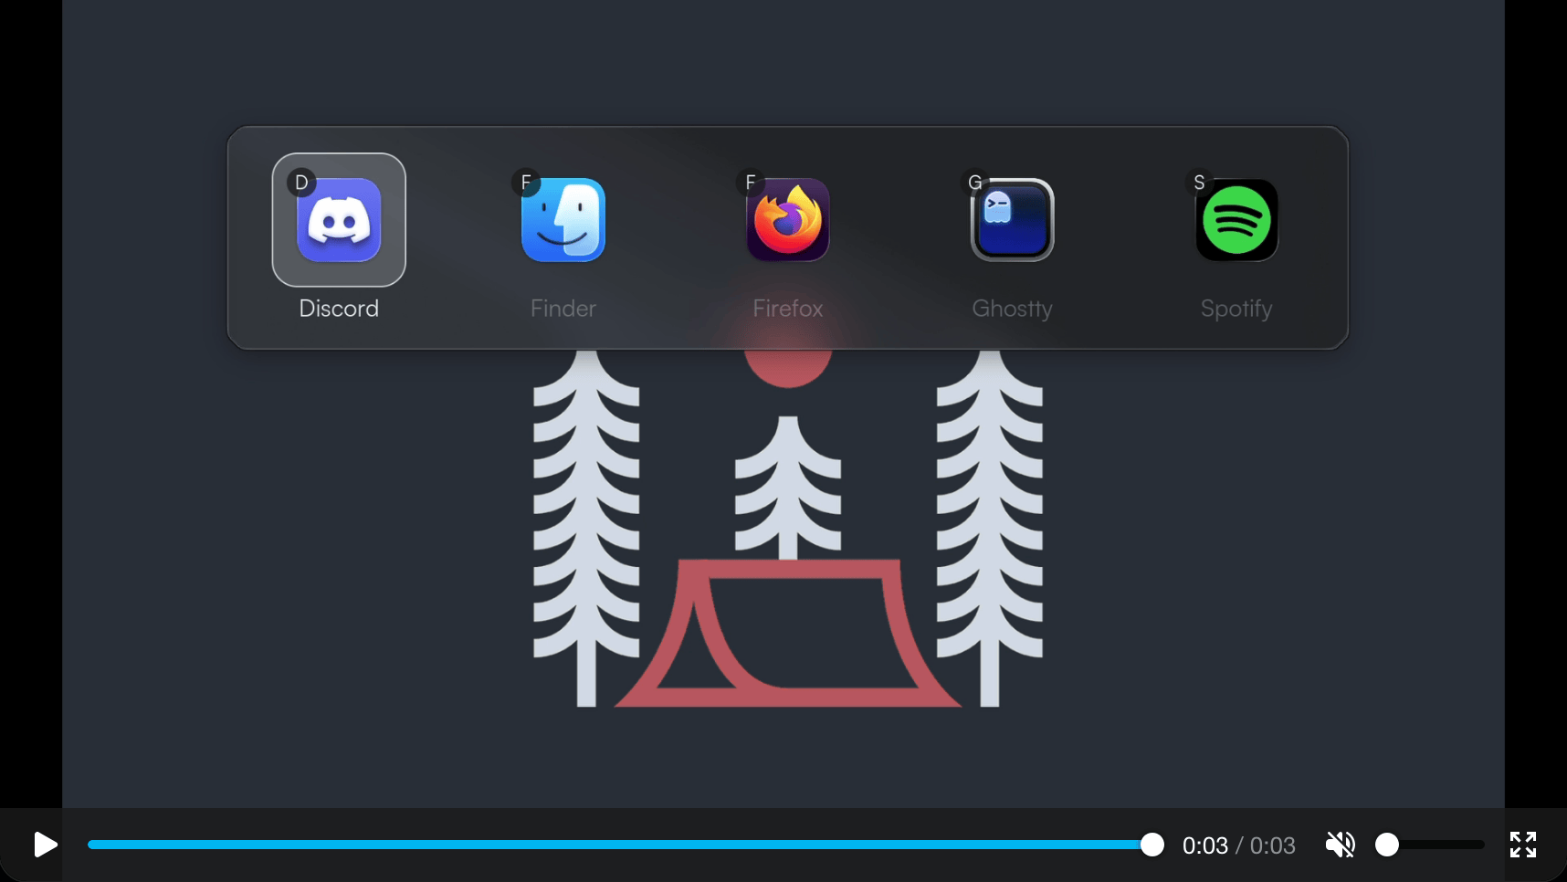
Task: Click the D shortcut badge on Discord
Action: click(301, 183)
